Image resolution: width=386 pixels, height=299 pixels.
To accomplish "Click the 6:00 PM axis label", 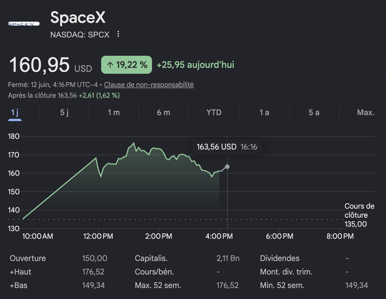I will (280, 236).
